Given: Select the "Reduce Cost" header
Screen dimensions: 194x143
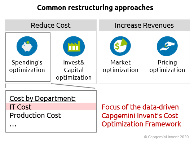Looking at the screenshot, I should point(51,25).
